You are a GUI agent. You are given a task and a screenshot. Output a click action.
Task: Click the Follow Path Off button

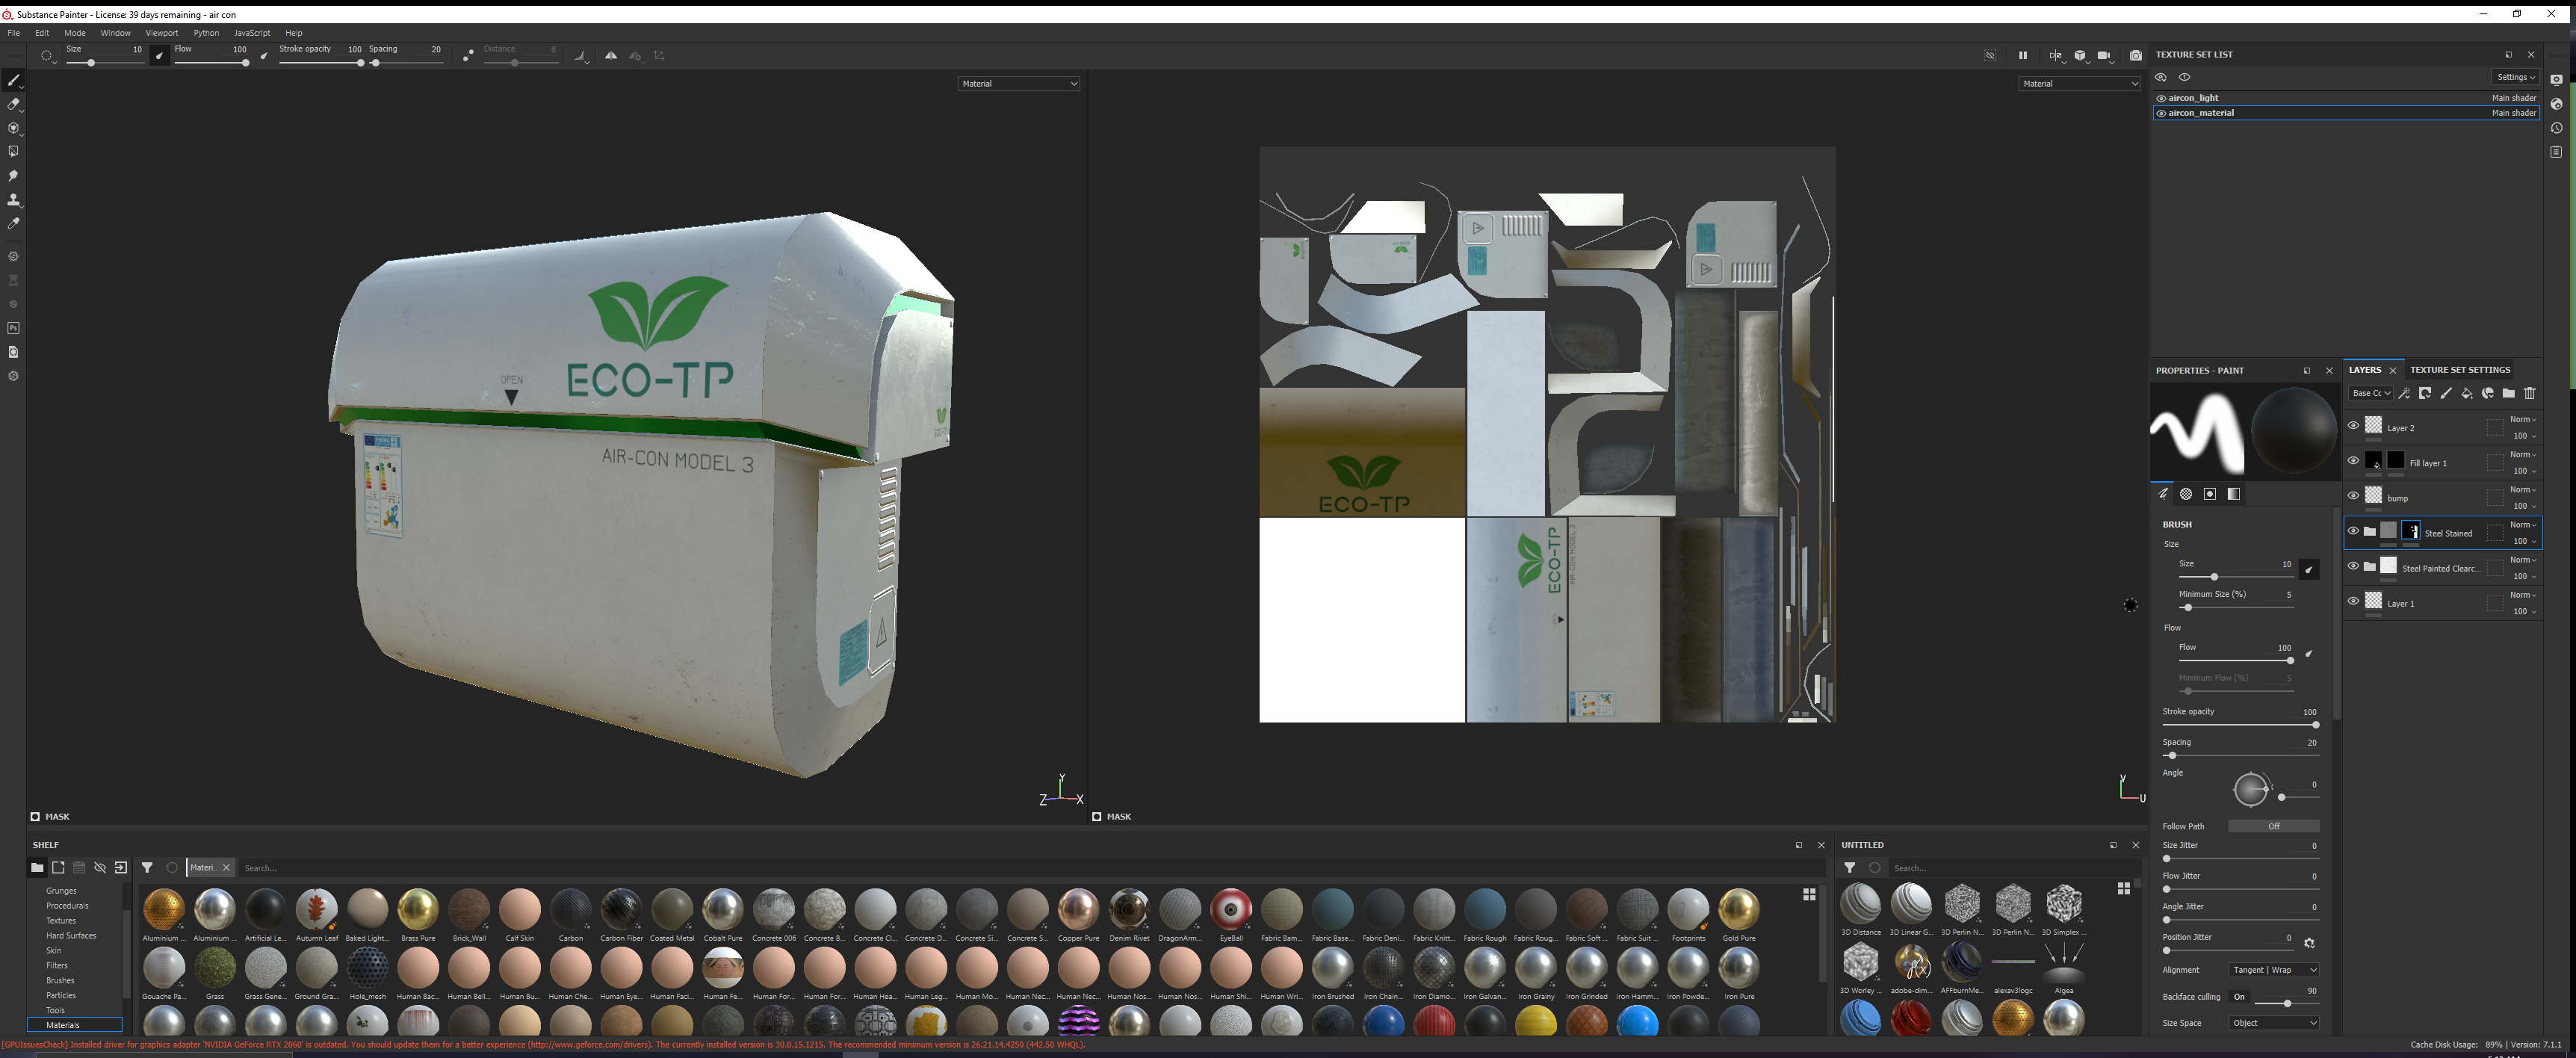tap(2273, 826)
